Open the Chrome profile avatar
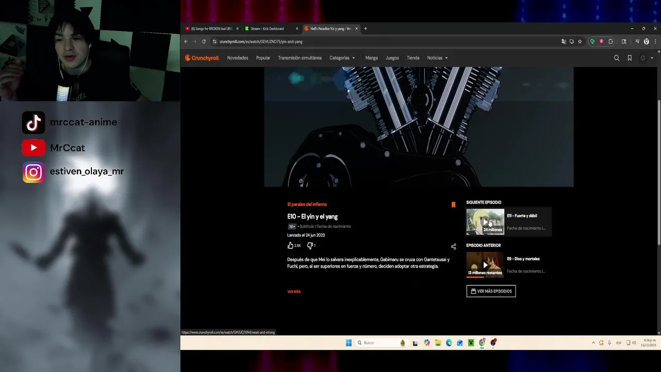This screenshot has width=661, height=372. pyautogui.click(x=647, y=41)
